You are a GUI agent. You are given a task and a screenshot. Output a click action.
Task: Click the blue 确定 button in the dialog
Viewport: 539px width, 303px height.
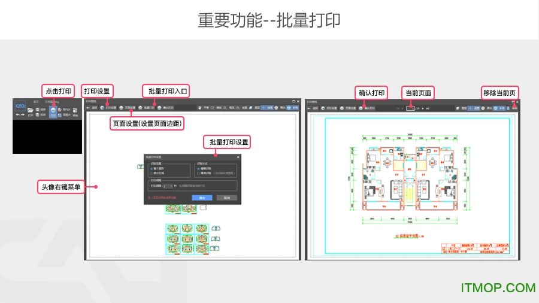tap(202, 198)
